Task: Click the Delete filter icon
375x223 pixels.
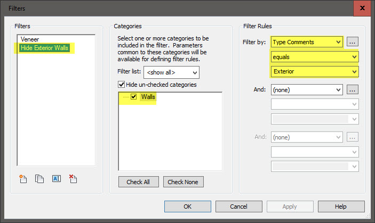Action: pyautogui.click(x=73, y=179)
